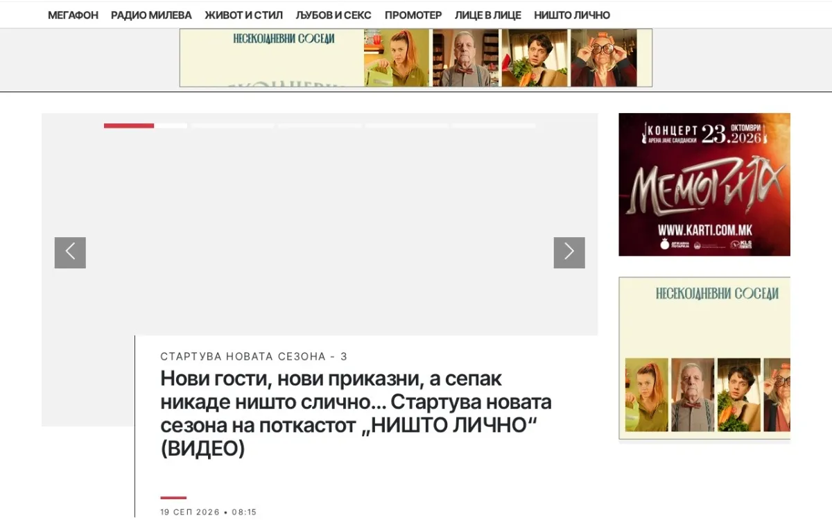
Task: Click article date 19 СЕП 2026 • 08:15
Action: tap(209, 512)
